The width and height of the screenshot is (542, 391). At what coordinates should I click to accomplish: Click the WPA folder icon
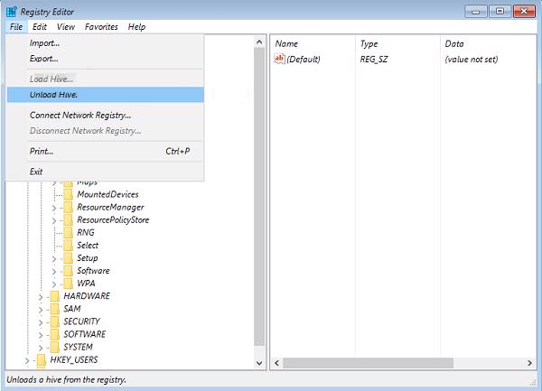point(69,284)
